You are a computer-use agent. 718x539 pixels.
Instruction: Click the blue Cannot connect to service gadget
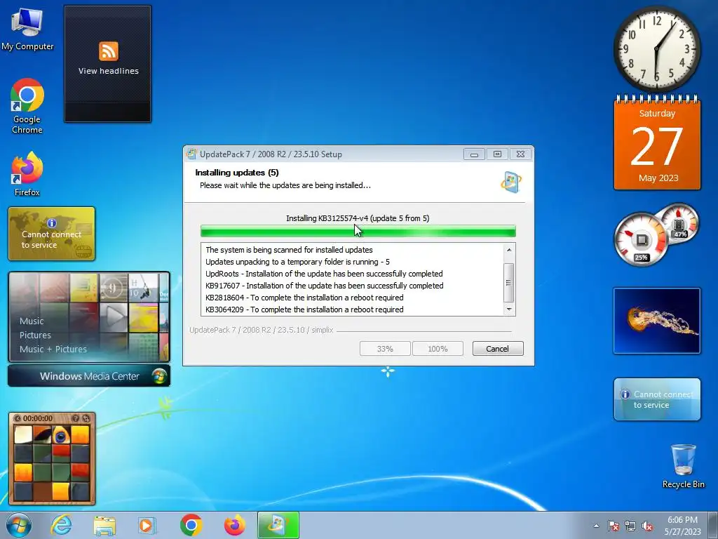click(656, 399)
